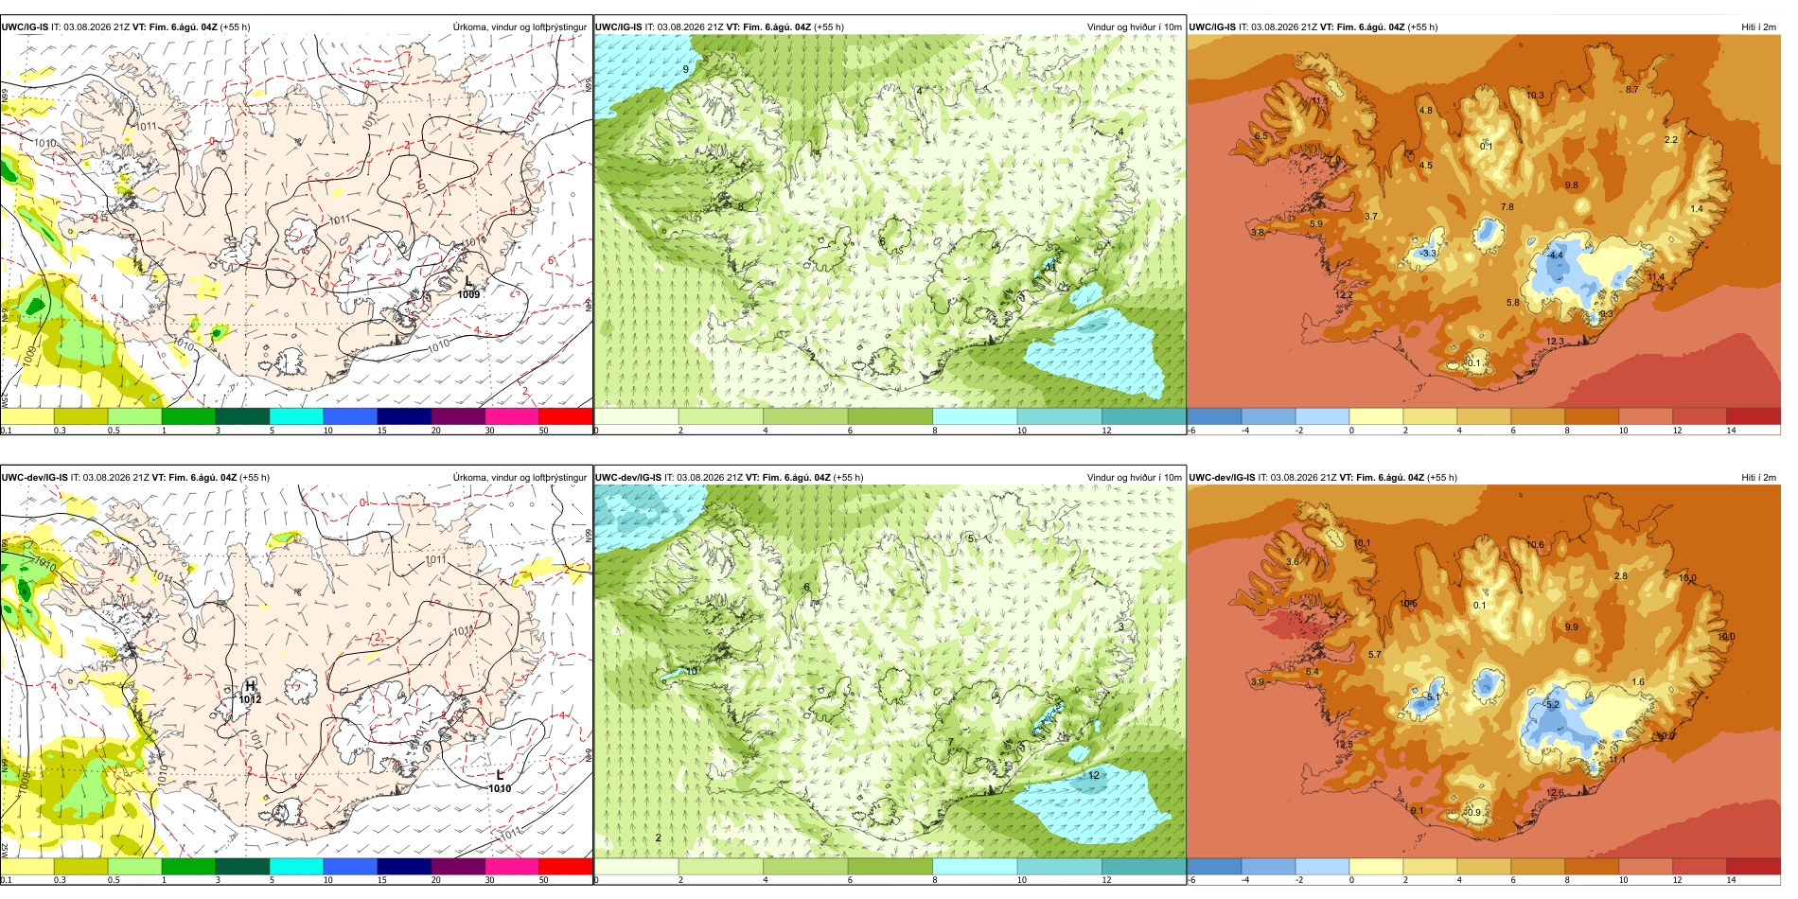The width and height of the screenshot is (1798, 899).
Task: Click the 12 wind label in UWC-dev wind map
Action: pyautogui.click(x=1094, y=775)
